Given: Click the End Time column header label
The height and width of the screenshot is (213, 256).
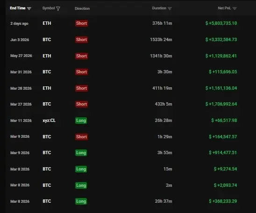Looking at the screenshot, I should point(18,8).
